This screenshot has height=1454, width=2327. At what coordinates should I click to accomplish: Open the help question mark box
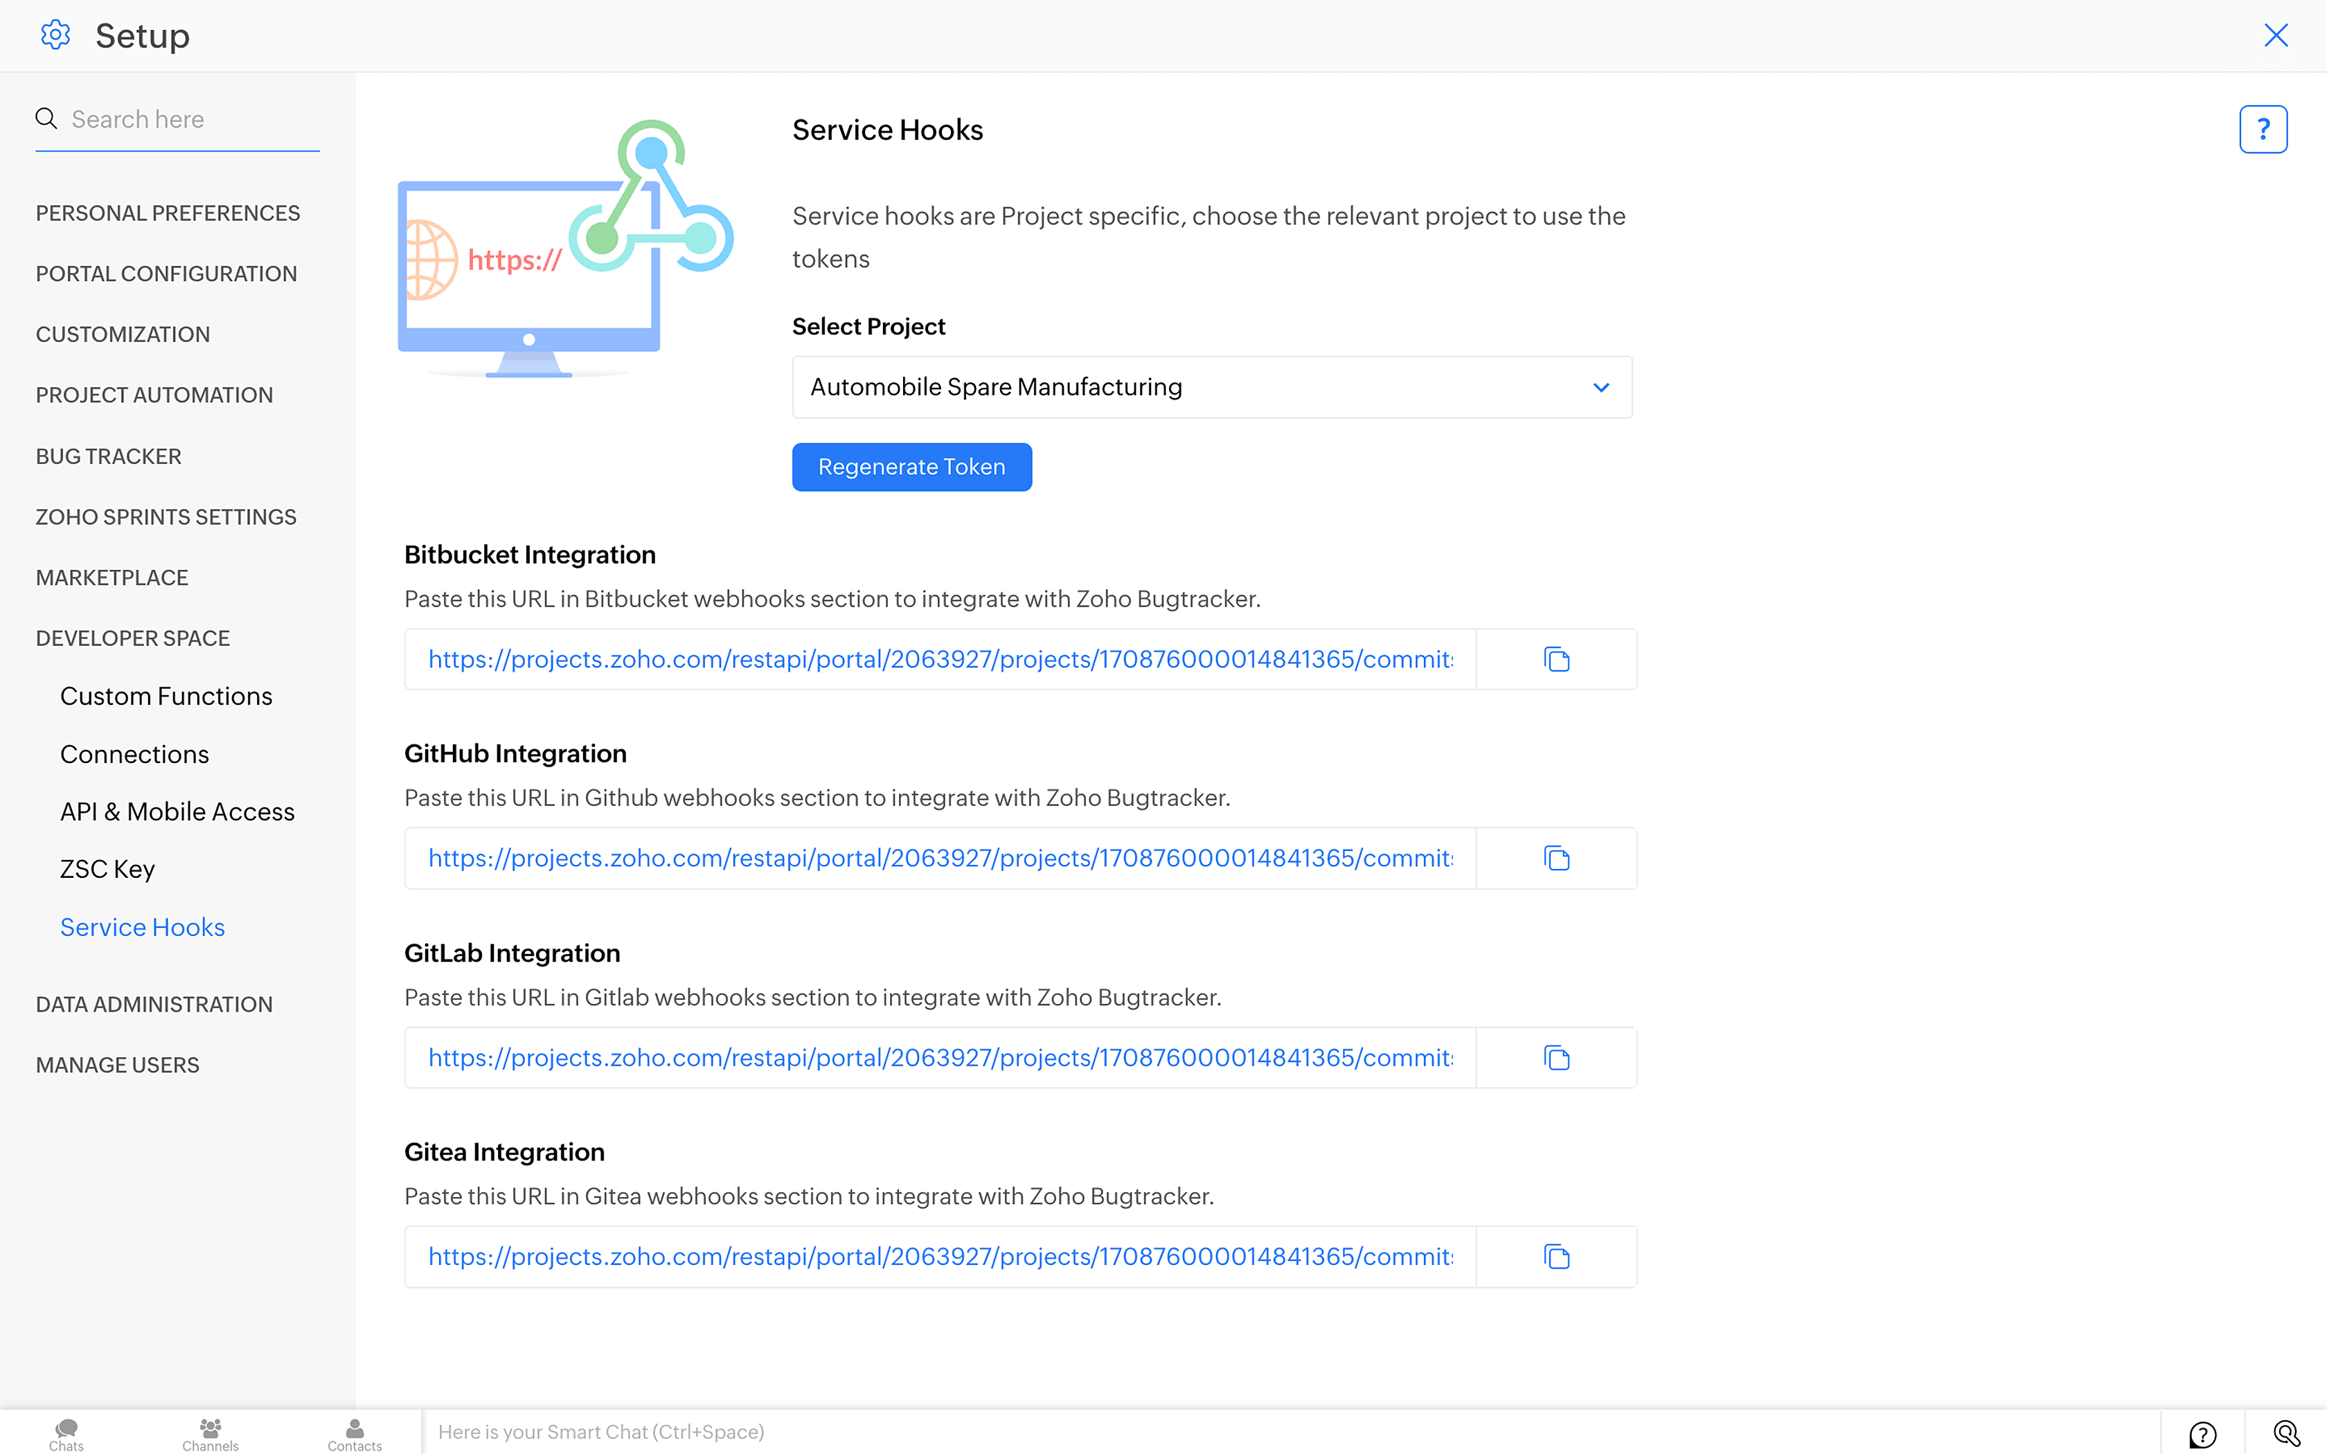pyautogui.click(x=2263, y=130)
